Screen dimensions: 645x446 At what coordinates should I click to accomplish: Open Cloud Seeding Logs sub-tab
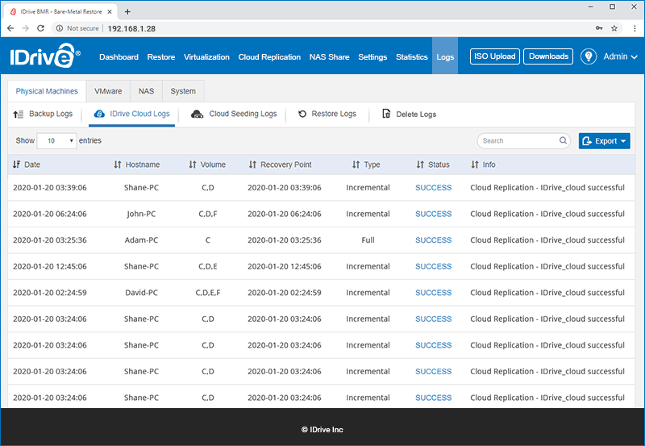point(234,114)
